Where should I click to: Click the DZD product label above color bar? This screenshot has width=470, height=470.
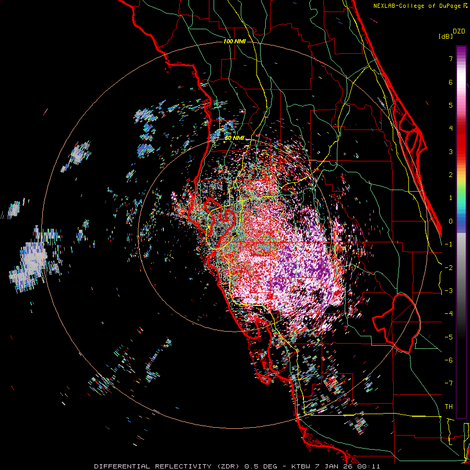click(x=459, y=31)
